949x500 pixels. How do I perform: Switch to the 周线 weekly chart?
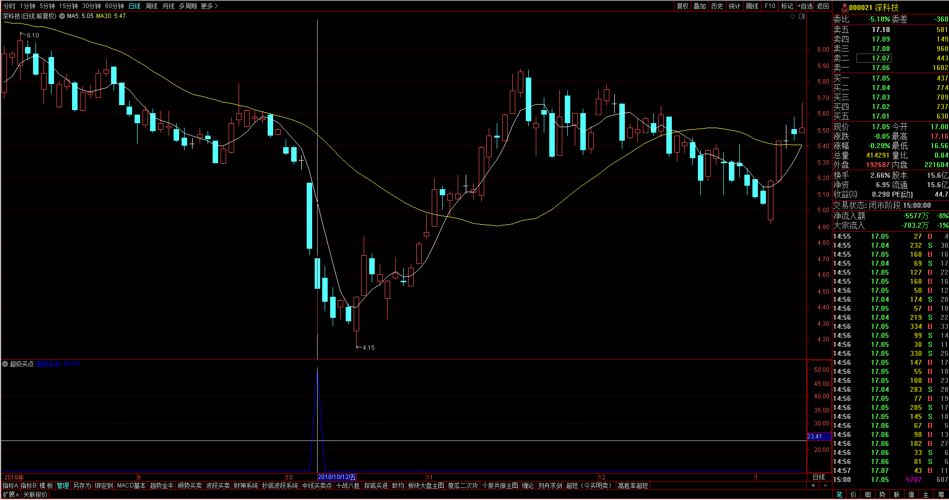point(152,6)
